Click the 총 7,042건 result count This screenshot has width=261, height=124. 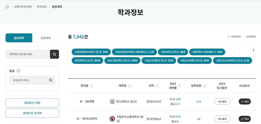pos(78,37)
